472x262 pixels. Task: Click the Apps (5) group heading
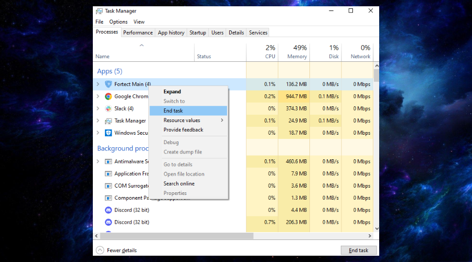pos(110,71)
